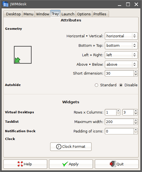Click the red exit door Quit icon
The image size is (142, 172).
click(x=113, y=164)
